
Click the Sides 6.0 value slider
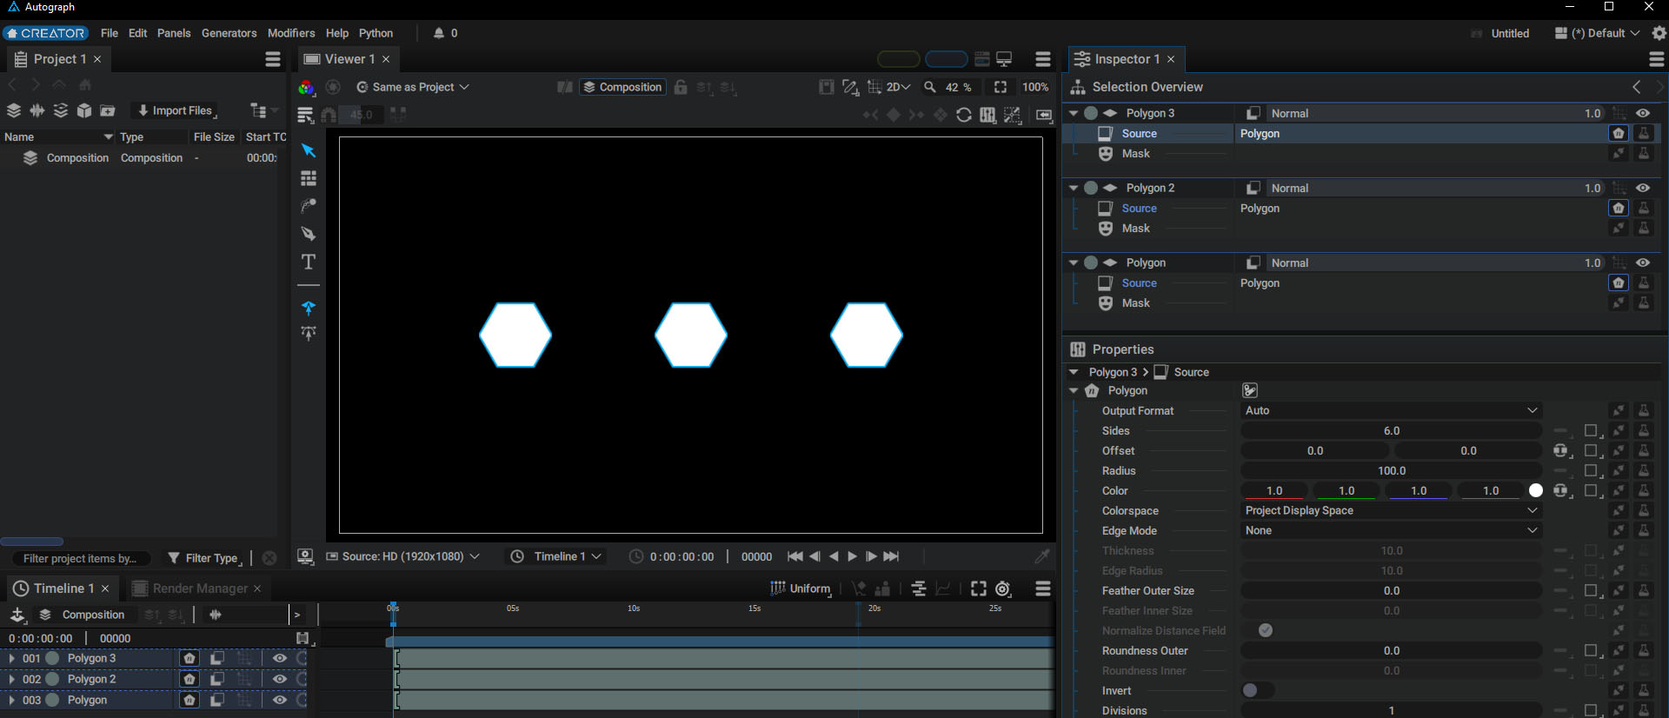pyautogui.click(x=1391, y=430)
